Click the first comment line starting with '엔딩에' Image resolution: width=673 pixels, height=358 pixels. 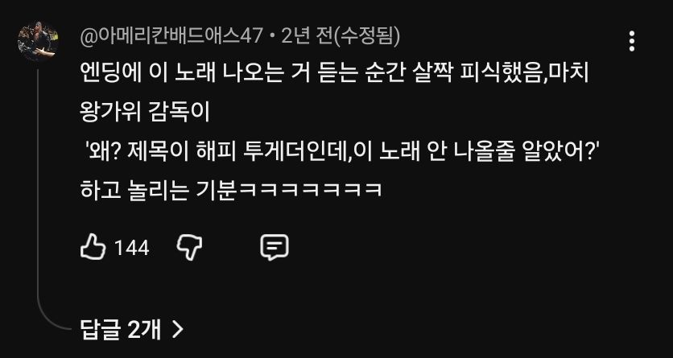click(x=334, y=75)
